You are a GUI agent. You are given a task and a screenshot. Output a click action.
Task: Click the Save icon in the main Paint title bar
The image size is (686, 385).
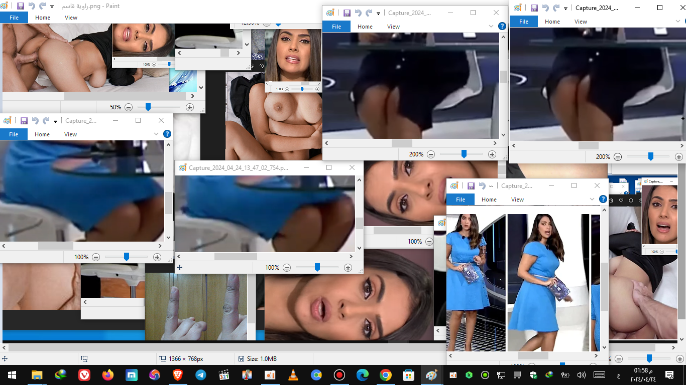coord(20,7)
